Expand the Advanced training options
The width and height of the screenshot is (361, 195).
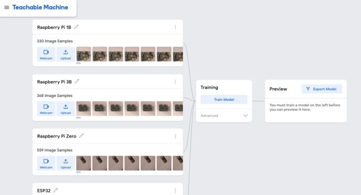[224, 115]
